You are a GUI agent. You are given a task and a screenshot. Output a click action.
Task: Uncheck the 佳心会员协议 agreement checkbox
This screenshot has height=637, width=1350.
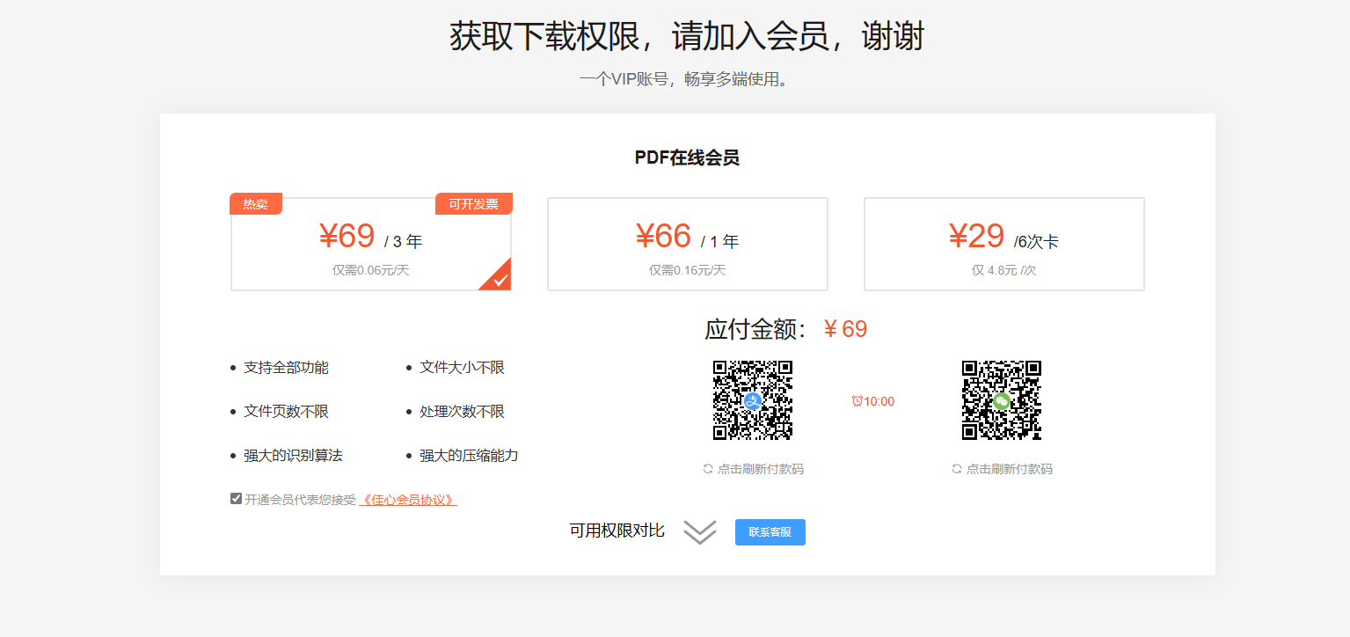pyautogui.click(x=235, y=497)
